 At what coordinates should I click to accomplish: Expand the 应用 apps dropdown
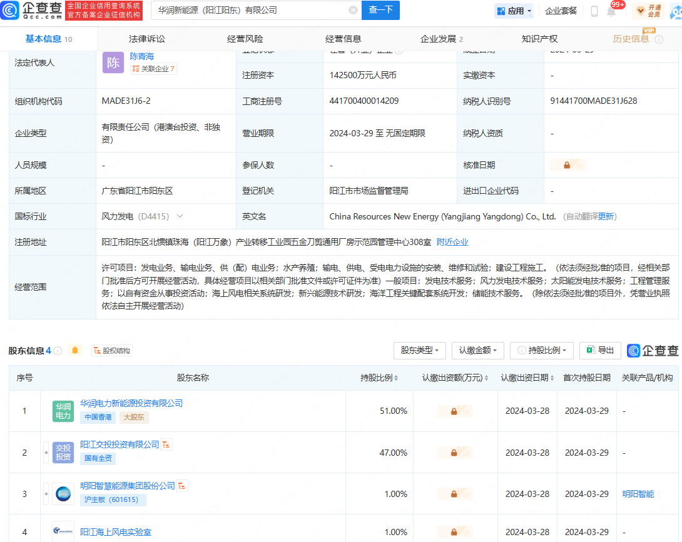pyautogui.click(x=514, y=11)
